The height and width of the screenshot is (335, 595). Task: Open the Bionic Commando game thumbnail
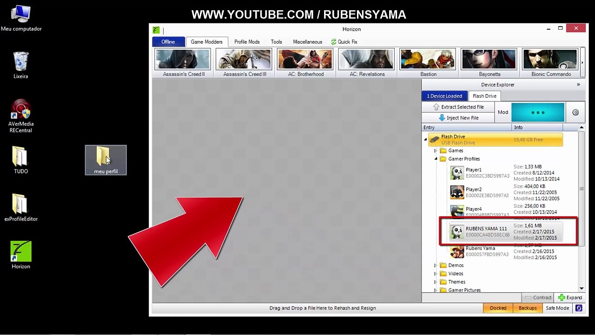(x=551, y=63)
